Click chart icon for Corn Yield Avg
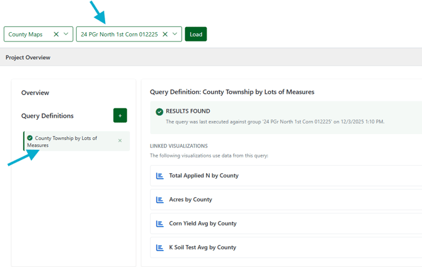Image resolution: width=422 pixels, height=267 pixels. click(x=159, y=224)
